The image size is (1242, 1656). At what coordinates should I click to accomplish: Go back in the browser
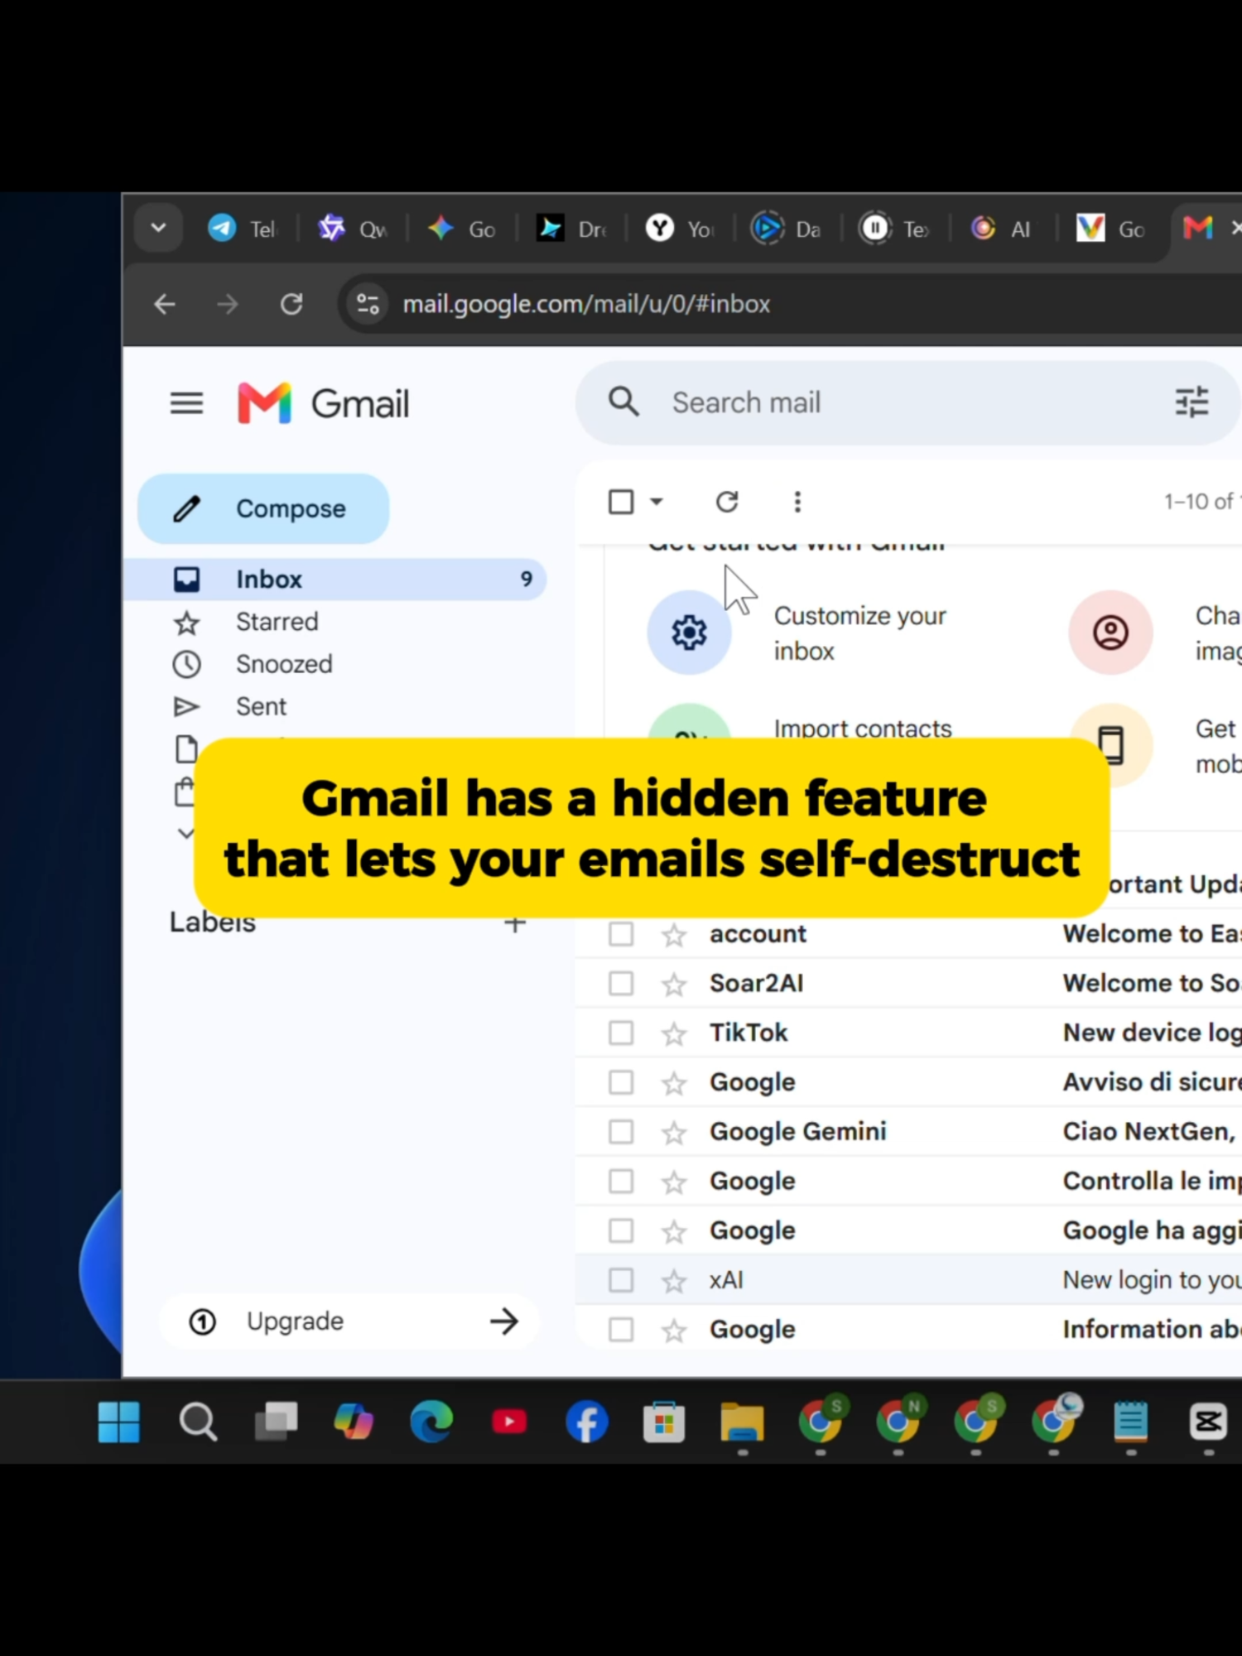pos(165,304)
